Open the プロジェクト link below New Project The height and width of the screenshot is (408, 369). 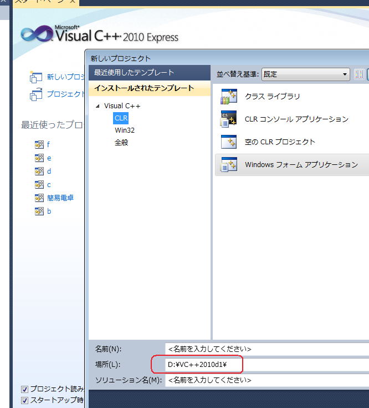click(66, 94)
